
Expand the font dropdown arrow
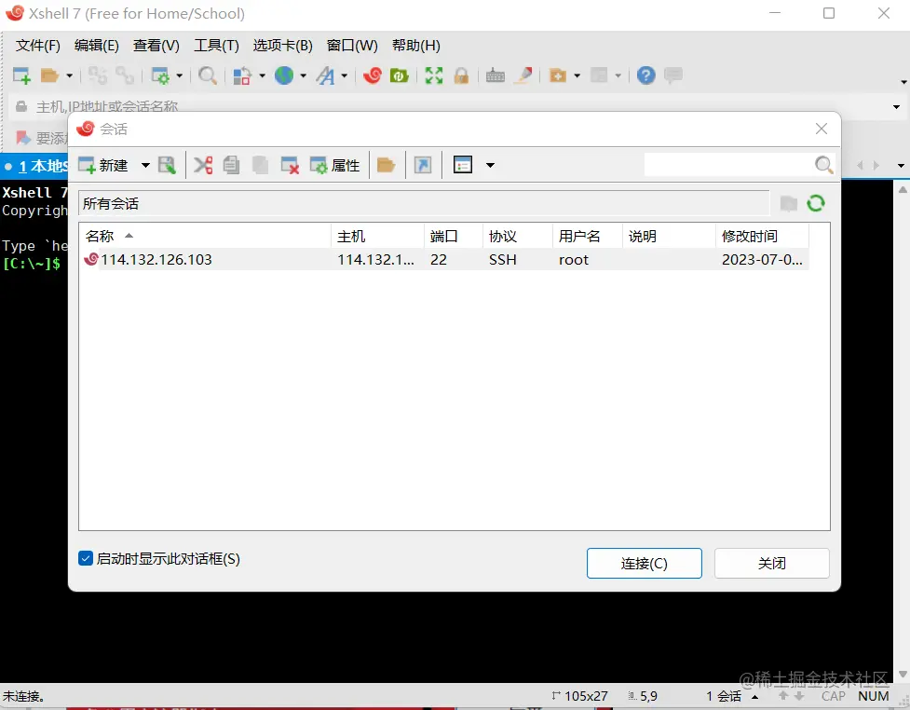(x=344, y=76)
